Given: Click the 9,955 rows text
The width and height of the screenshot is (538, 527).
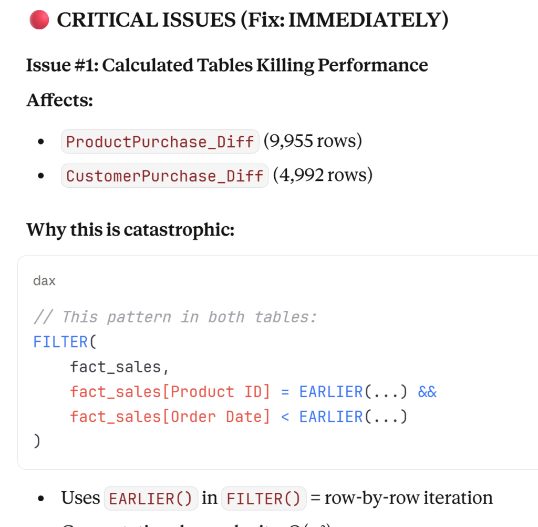Looking at the screenshot, I should click(313, 141).
